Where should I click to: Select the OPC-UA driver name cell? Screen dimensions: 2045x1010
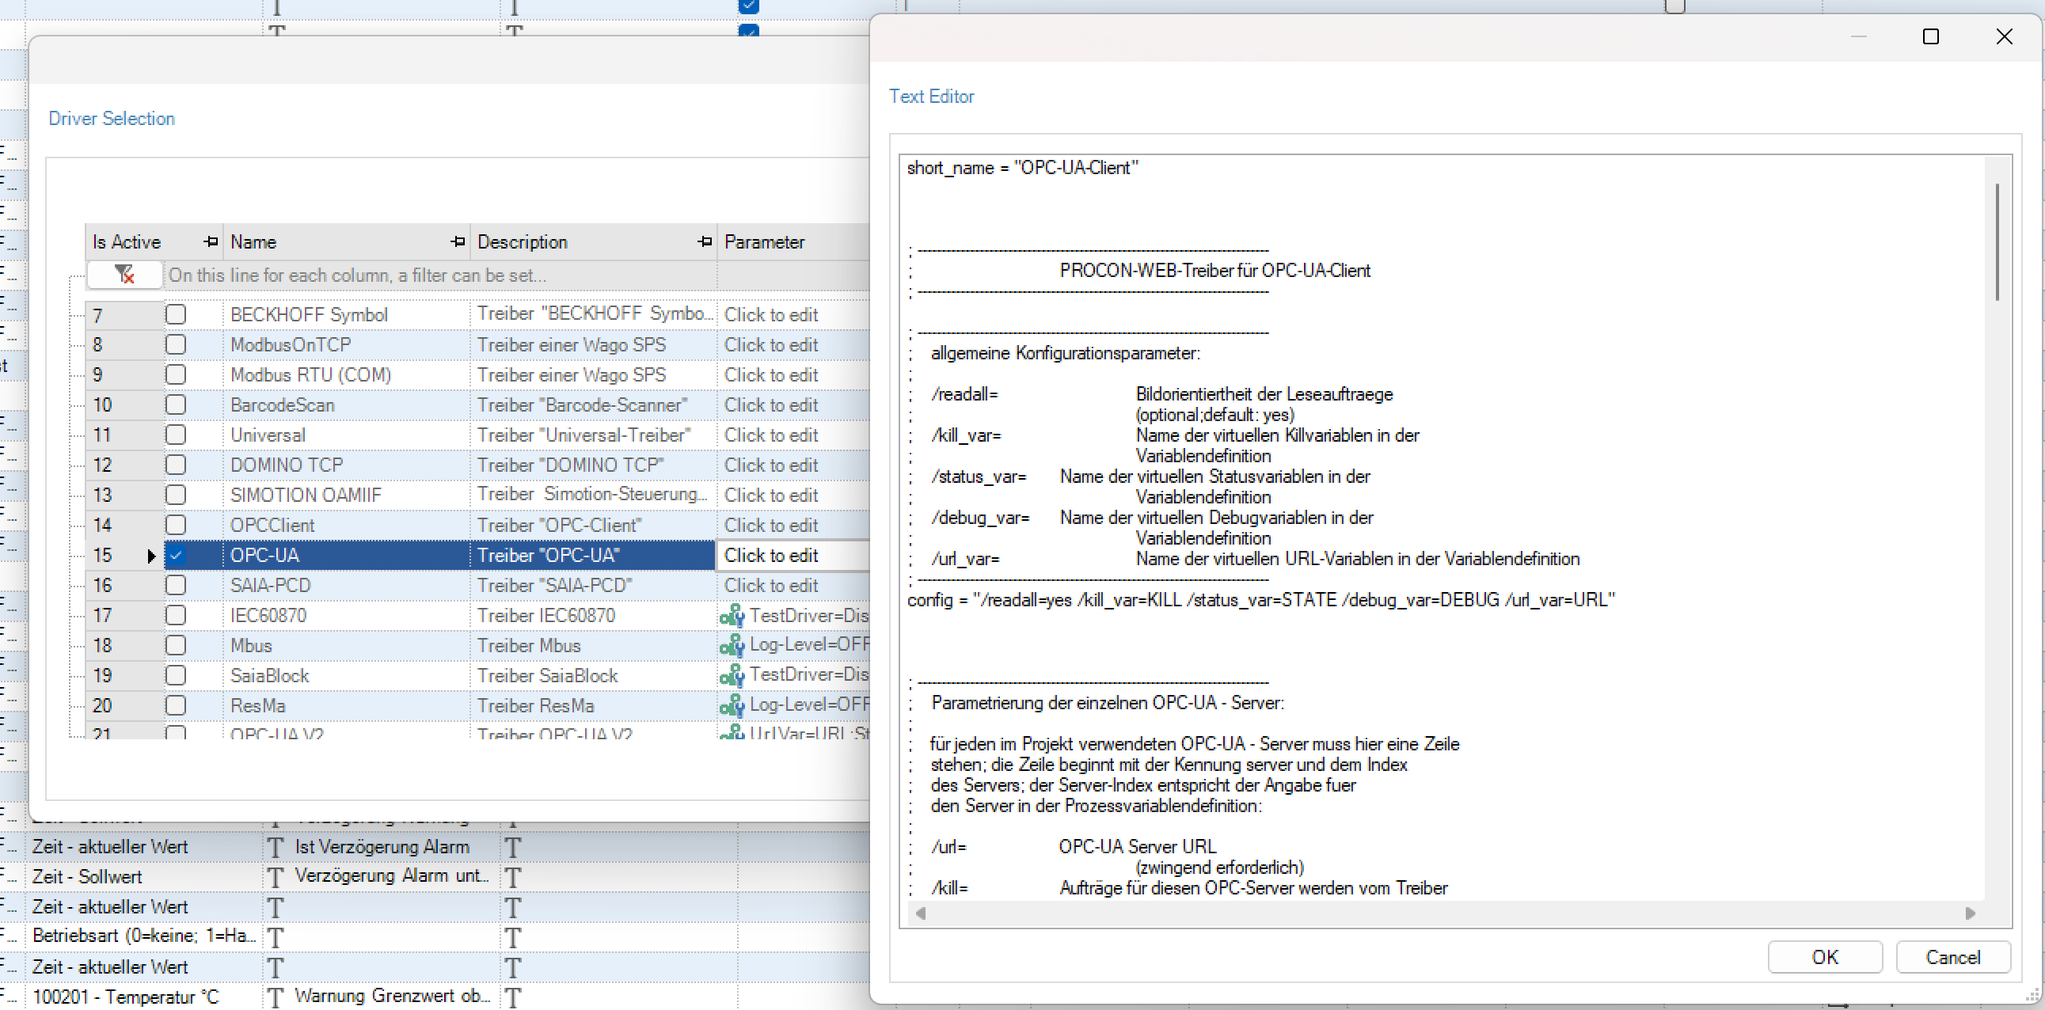click(346, 556)
